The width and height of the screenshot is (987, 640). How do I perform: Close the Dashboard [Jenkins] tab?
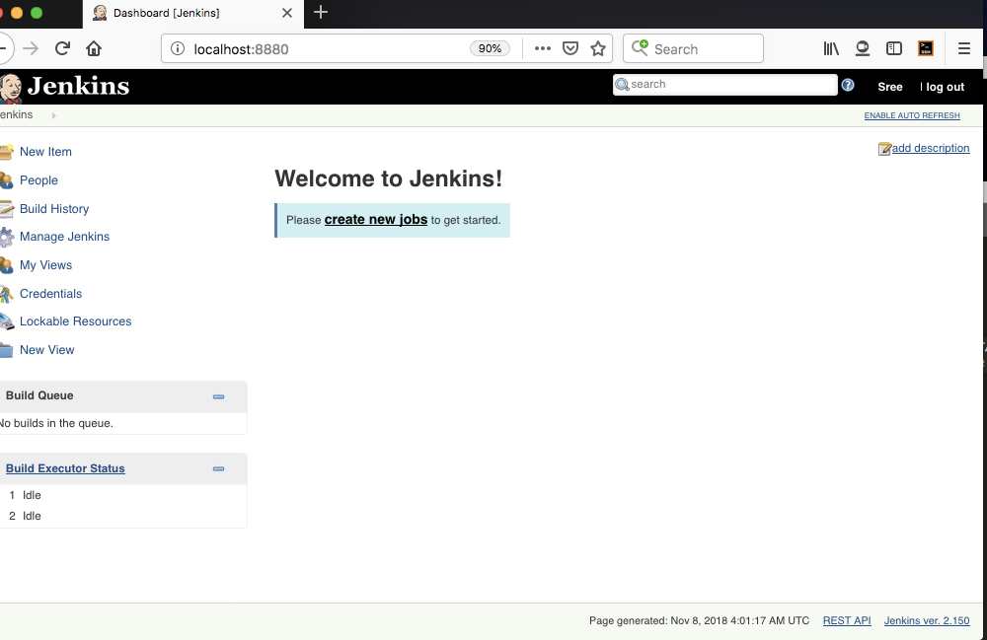(x=287, y=13)
